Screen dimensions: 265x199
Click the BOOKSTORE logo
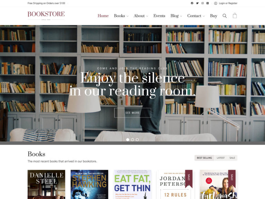[x=46, y=15]
